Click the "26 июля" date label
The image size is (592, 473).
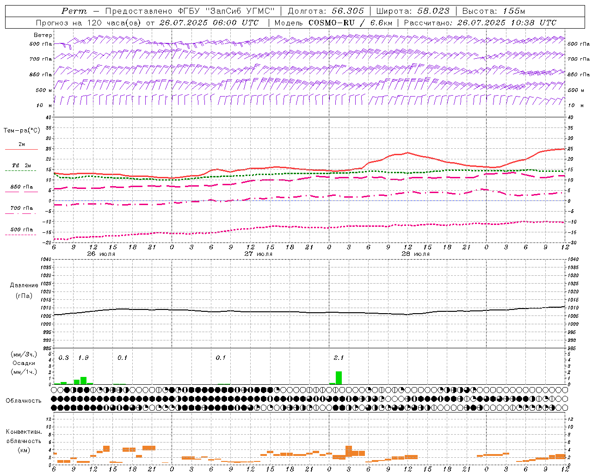tap(101, 254)
